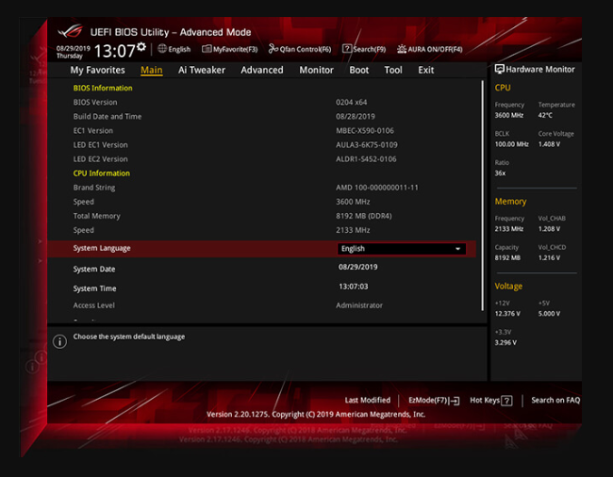This screenshot has width=613, height=477.
Task: Open System Language dropdown showing English
Action: point(402,249)
